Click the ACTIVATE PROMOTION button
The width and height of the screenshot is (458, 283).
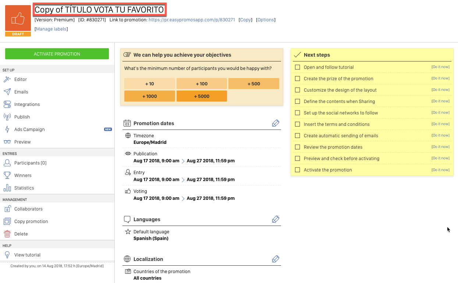pyautogui.click(x=57, y=54)
